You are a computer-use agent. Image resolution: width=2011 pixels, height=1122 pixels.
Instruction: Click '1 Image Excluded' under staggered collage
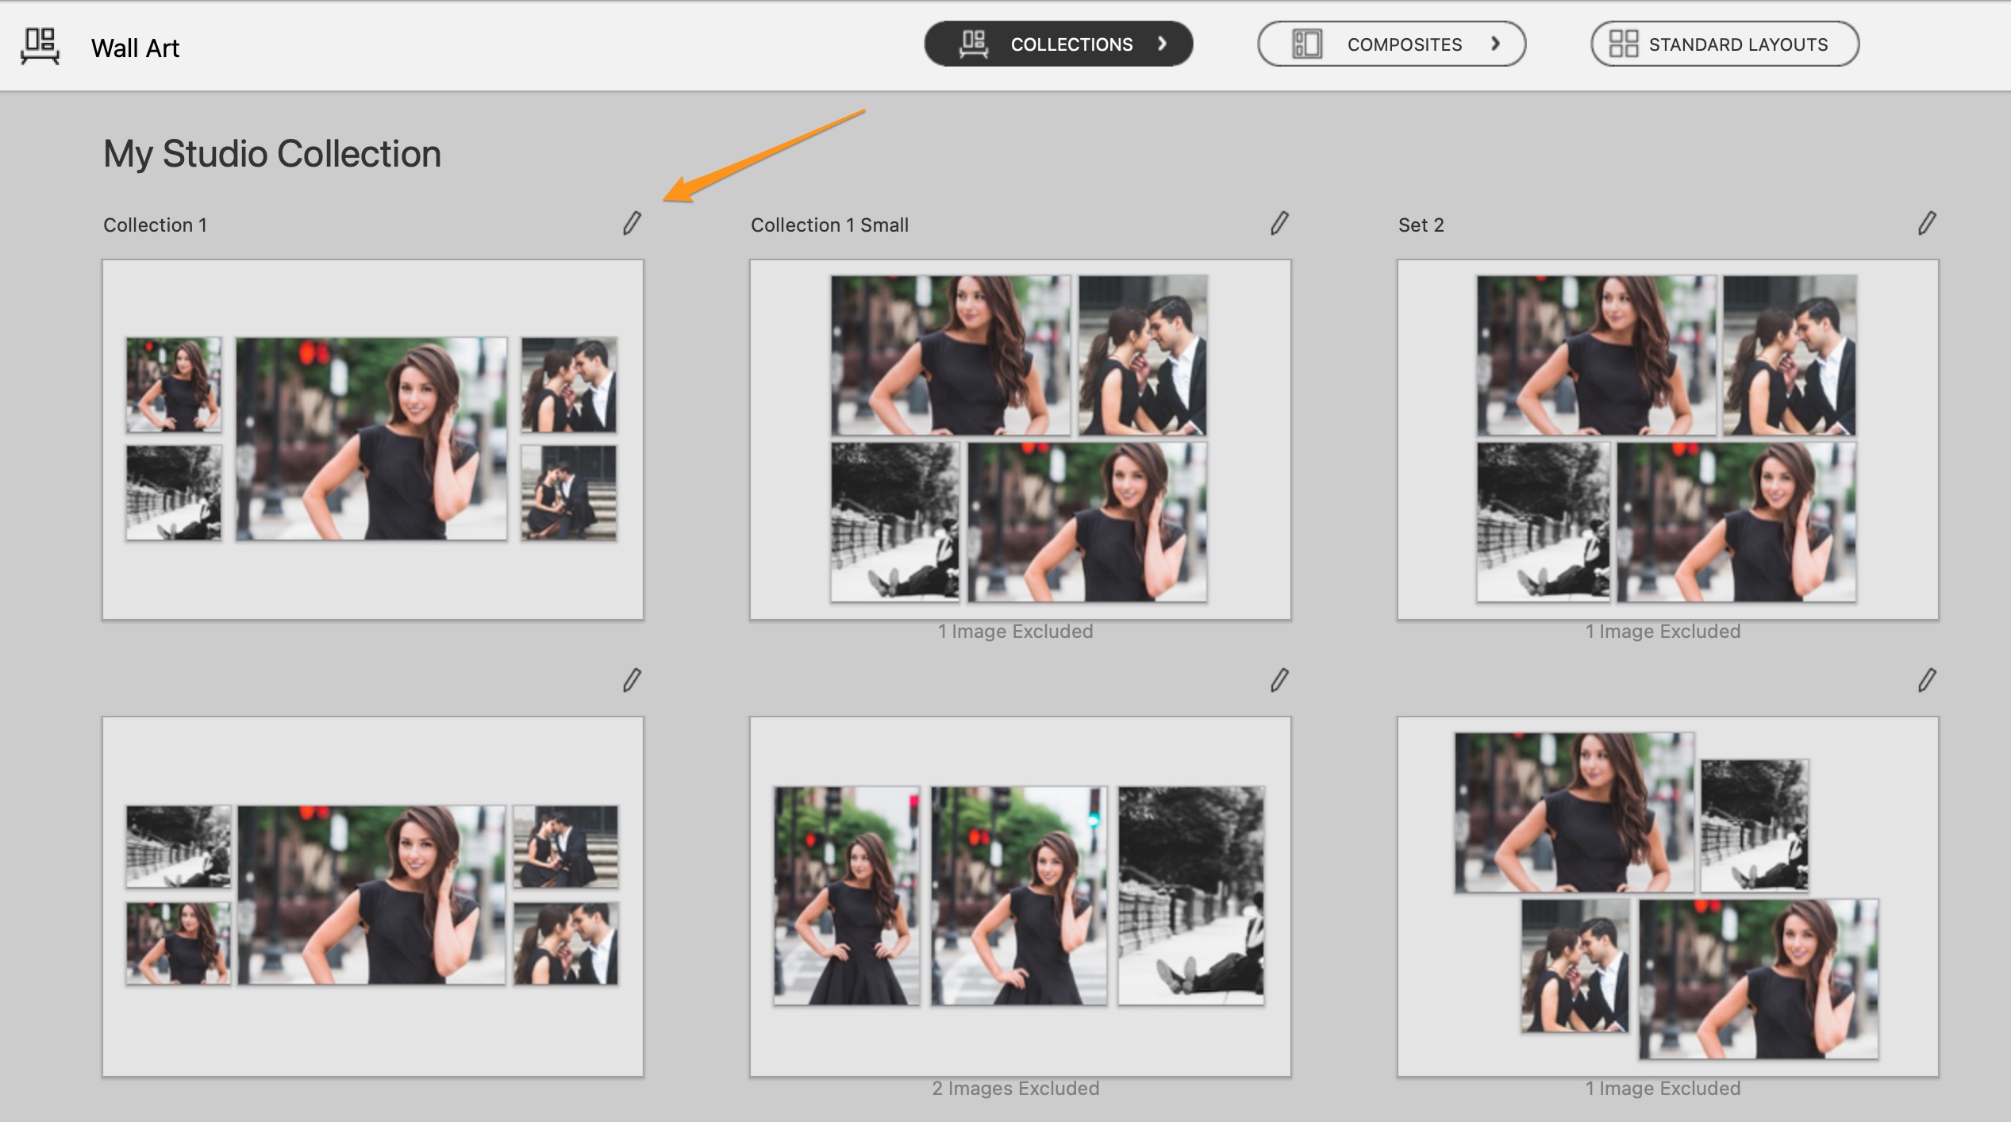tap(1663, 1089)
